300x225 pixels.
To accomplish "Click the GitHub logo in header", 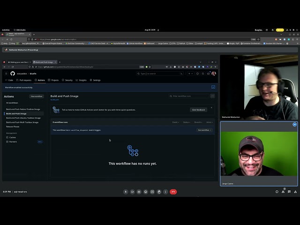I will click(x=13, y=74).
